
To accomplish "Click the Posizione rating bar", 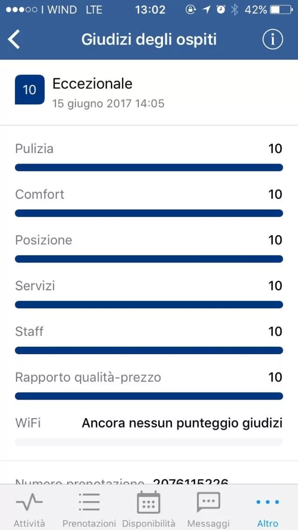I will click(149, 259).
